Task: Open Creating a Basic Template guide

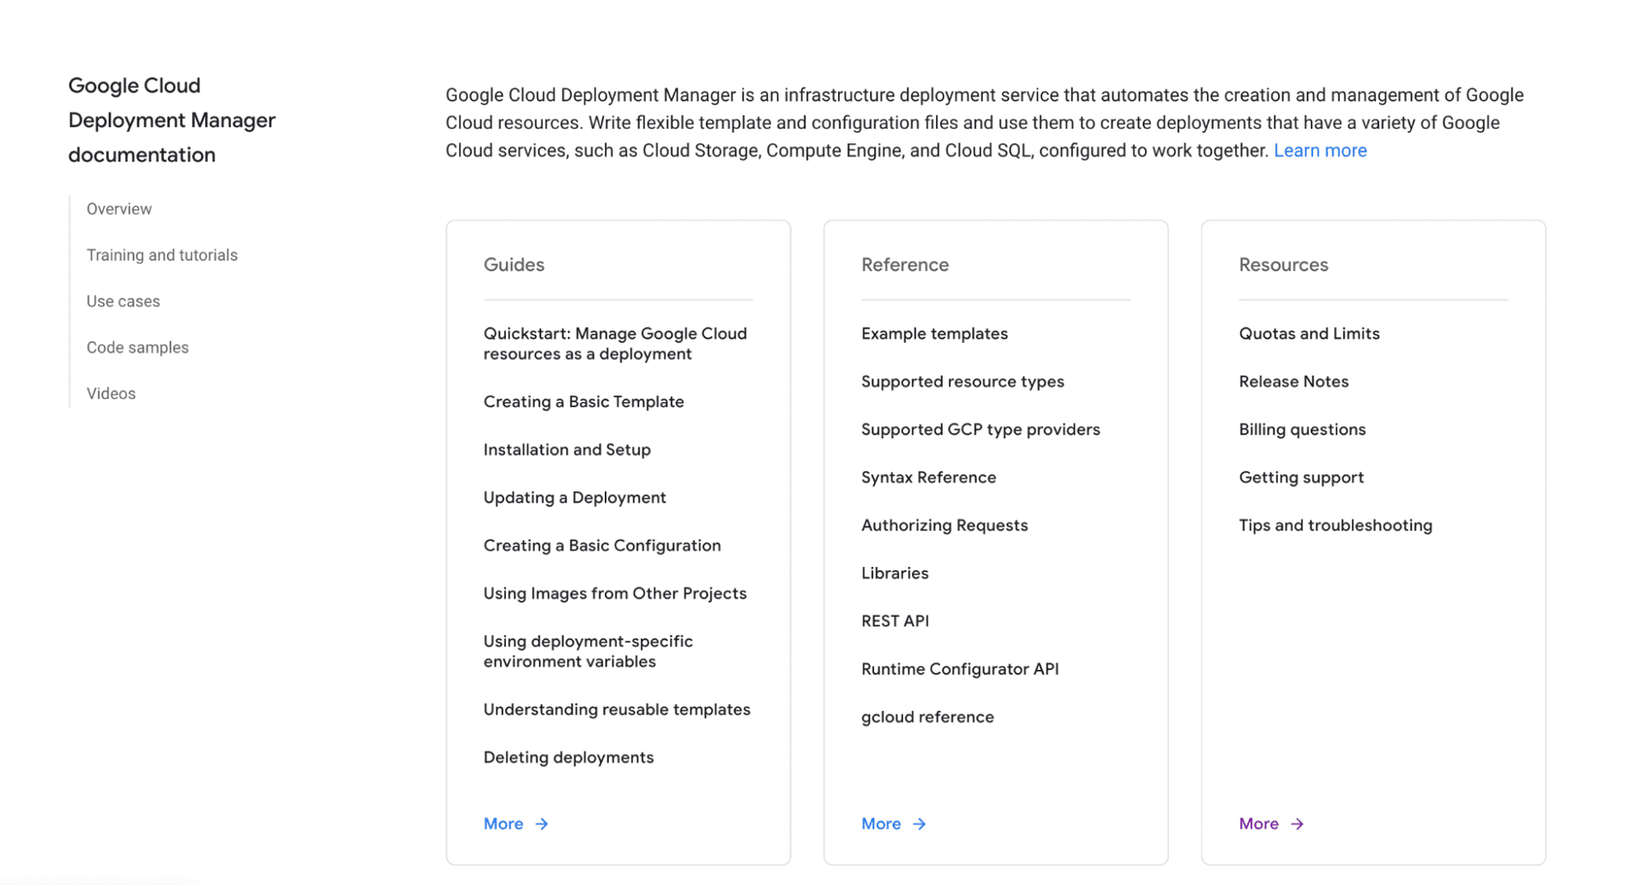Action: [x=584, y=401]
